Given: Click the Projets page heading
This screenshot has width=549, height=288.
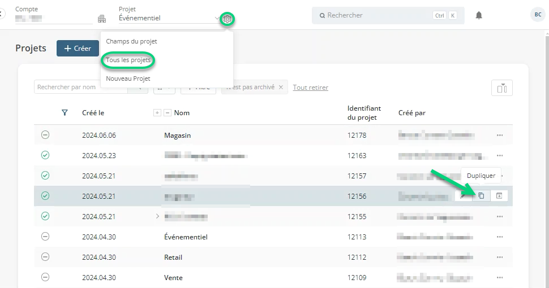Looking at the screenshot, I should click(x=31, y=48).
